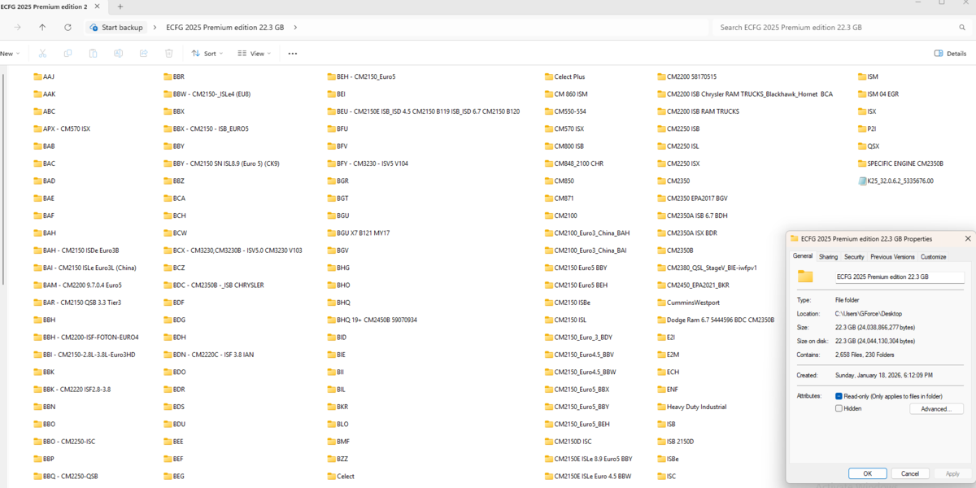Expand the New item dropdown
This screenshot has height=488, width=976.
tap(10, 54)
